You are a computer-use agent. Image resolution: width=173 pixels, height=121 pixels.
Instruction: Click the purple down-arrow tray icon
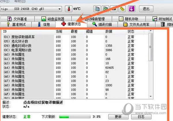coord(131,9)
